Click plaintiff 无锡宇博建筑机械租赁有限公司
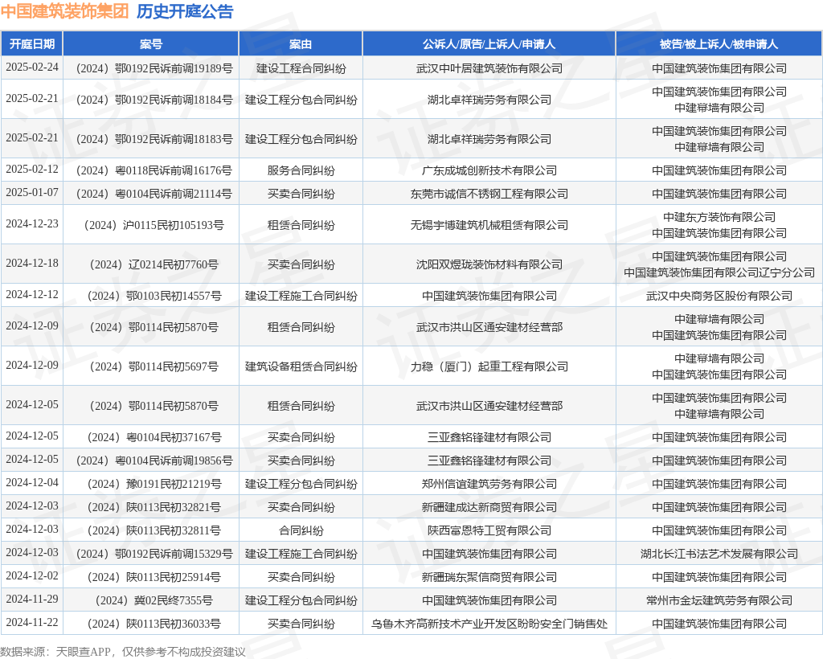Viewport: 823px width, 659px height. coord(489,225)
